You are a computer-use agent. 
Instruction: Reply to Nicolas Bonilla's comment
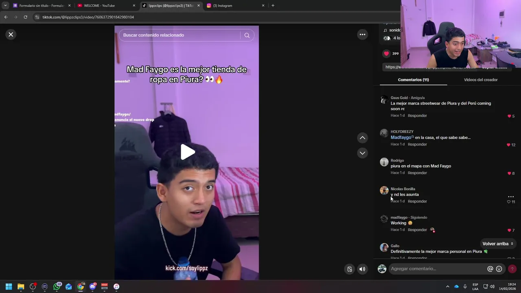417,201
